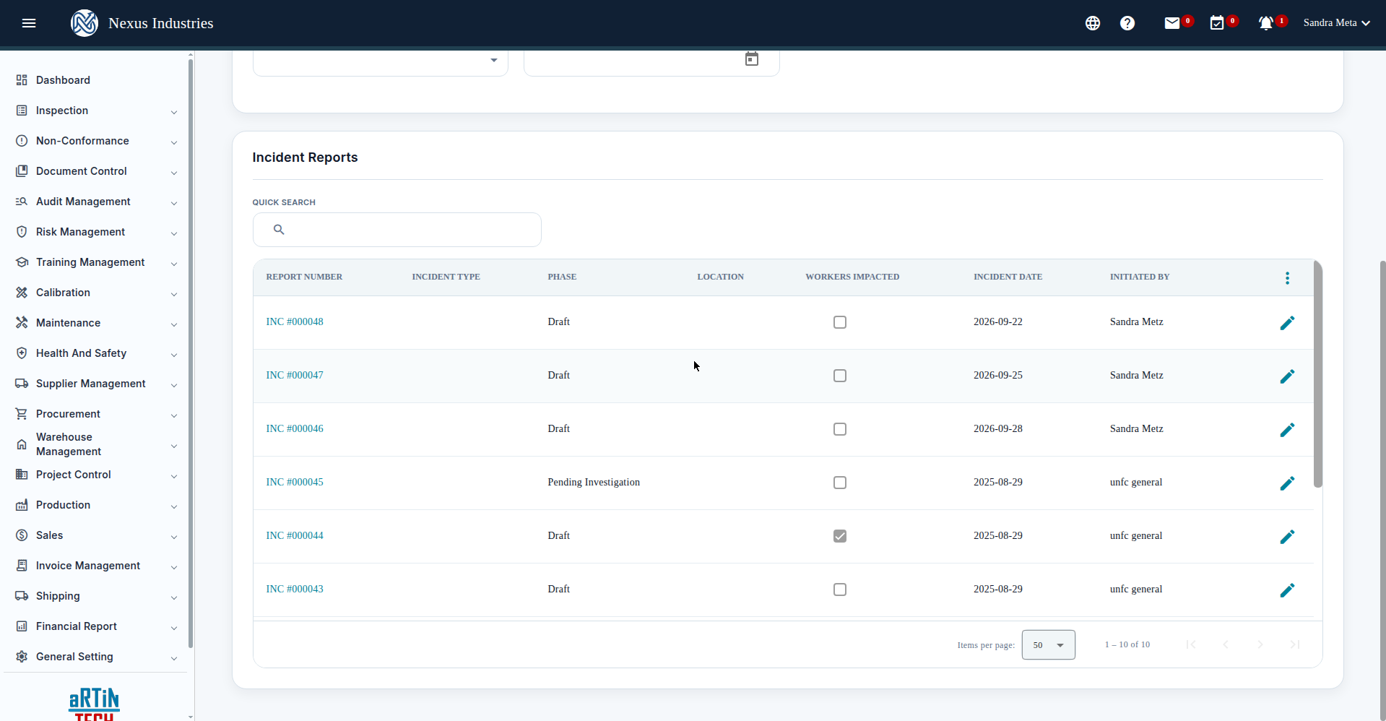
Task: Click the Nexus Industries logo icon
Action: click(x=85, y=23)
